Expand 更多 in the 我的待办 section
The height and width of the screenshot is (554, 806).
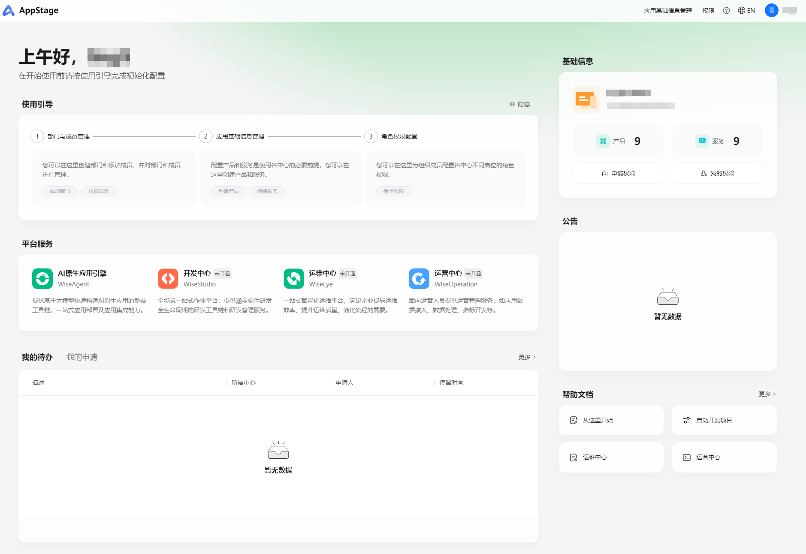(x=527, y=357)
